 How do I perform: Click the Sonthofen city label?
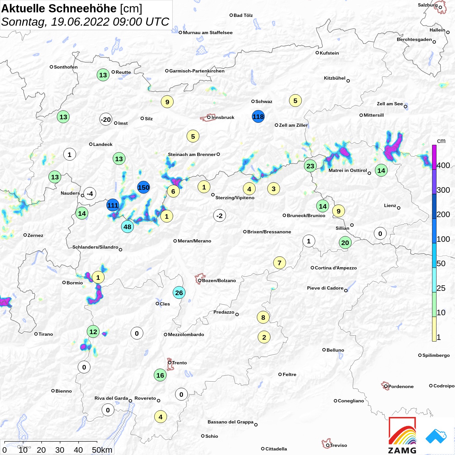[66, 67]
